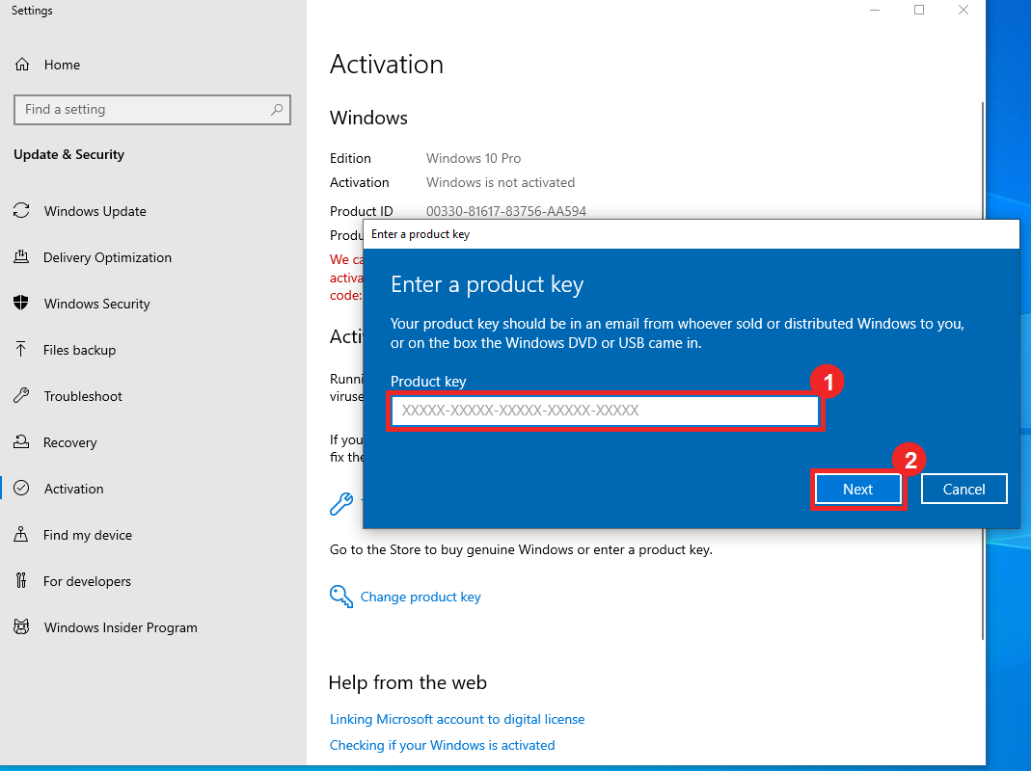Click the Next button in the dialog
The image size is (1031, 771).
(858, 489)
